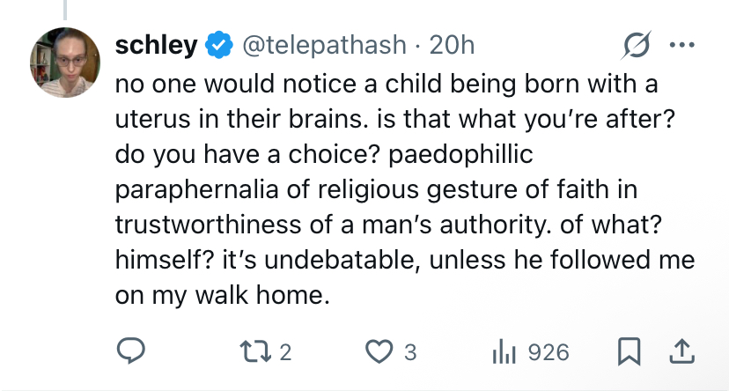Click the tweet's first line starting 'no one would notice'

(387, 85)
